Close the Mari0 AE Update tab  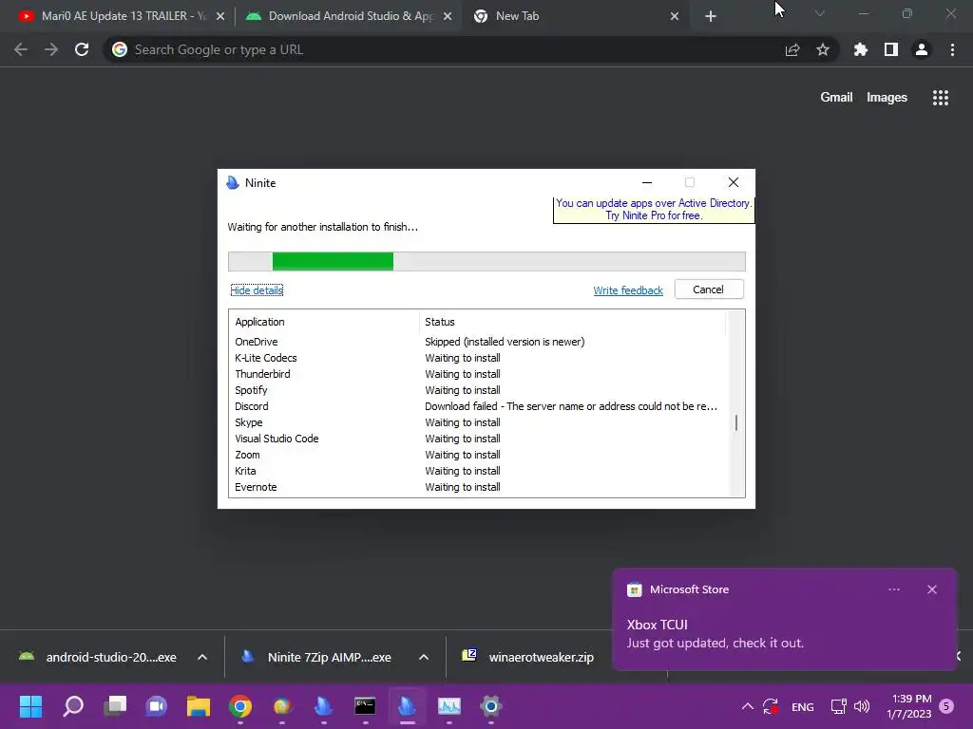(220, 16)
